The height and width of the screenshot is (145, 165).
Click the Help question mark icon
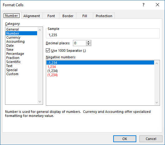click(143, 5)
